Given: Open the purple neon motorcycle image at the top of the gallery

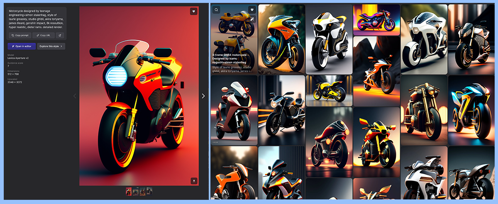Looking at the screenshot, I should [376, 20].
